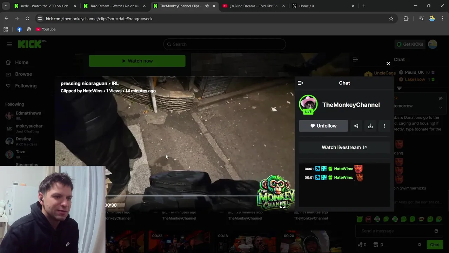Open chat settings gear icon
Image resolution: width=449 pixels, height=253 pixels.
pyautogui.click(x=420, y=245)
